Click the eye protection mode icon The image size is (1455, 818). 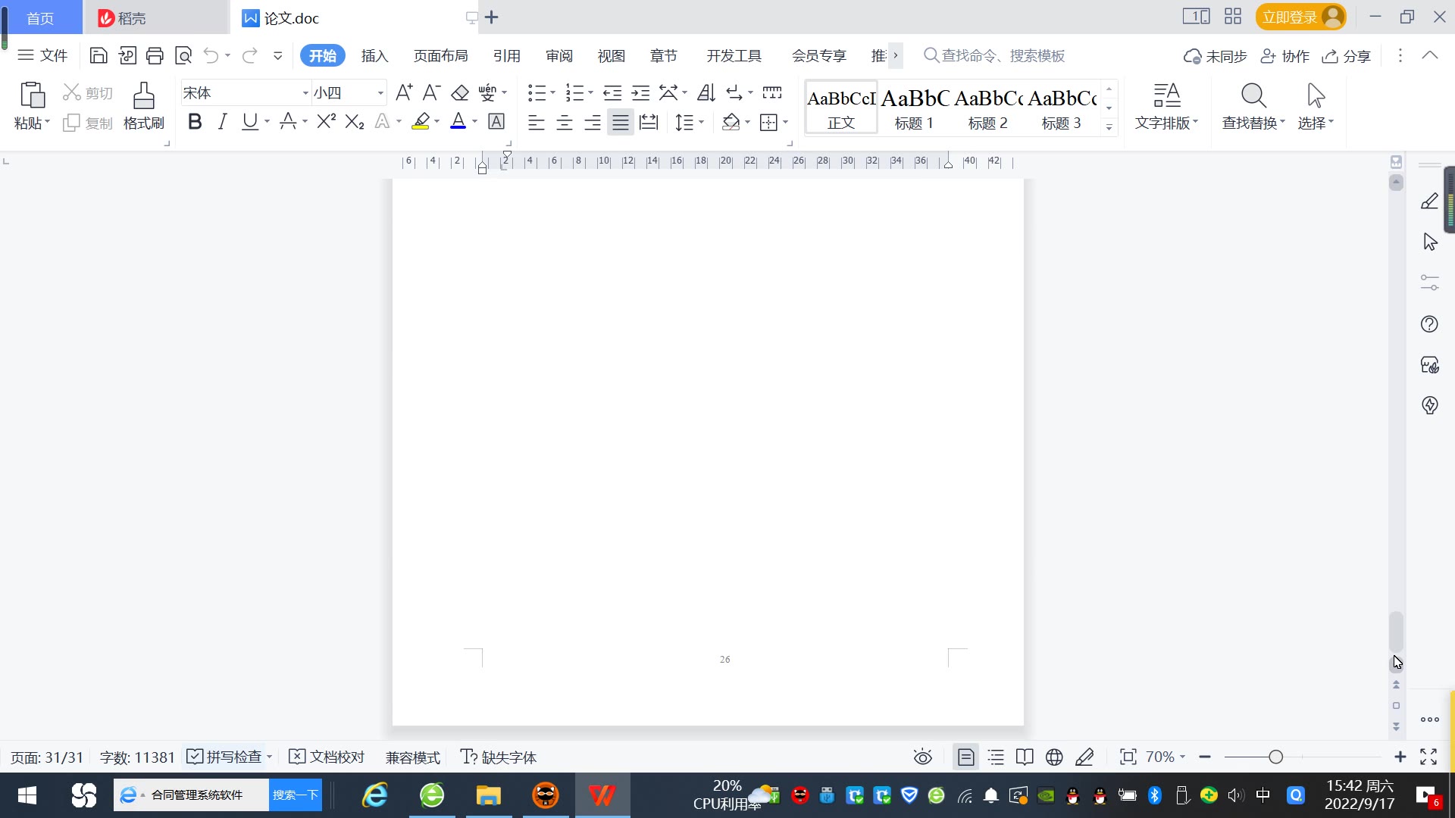922,757
